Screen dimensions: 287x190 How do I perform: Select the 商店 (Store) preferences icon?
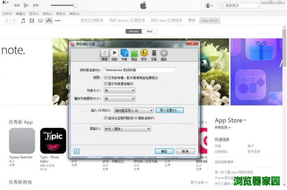click(134, 54)
